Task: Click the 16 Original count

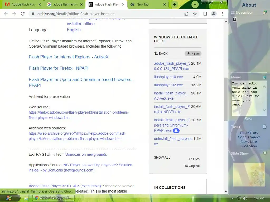Action: tap(192, 166)
